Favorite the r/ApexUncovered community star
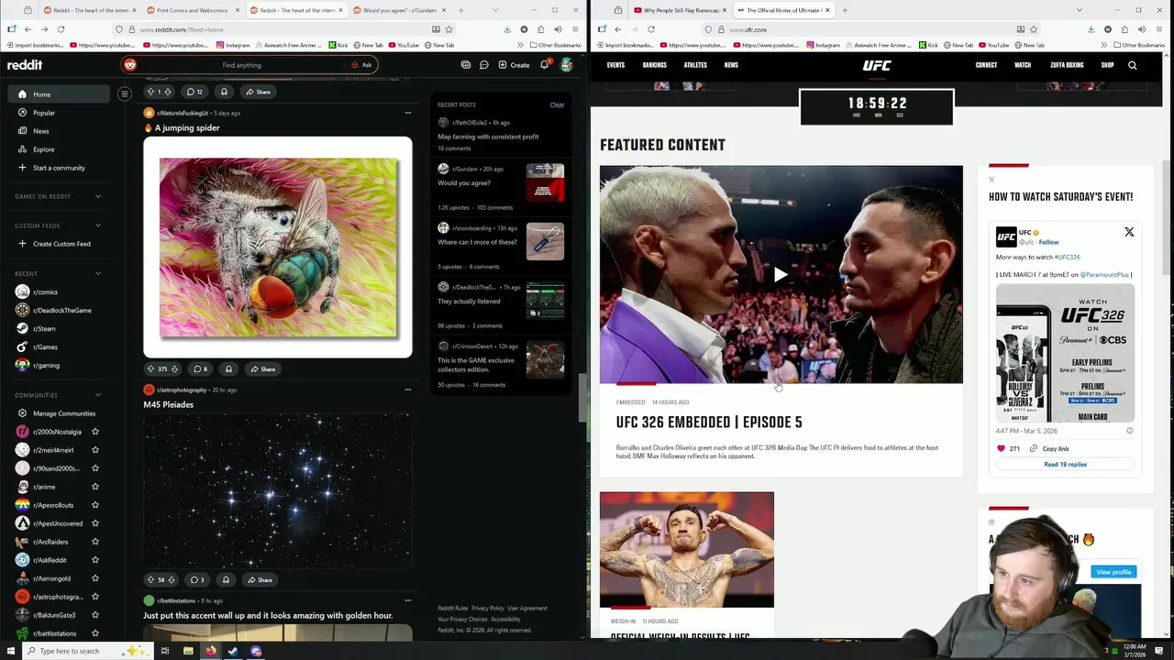 pos(94,523)
